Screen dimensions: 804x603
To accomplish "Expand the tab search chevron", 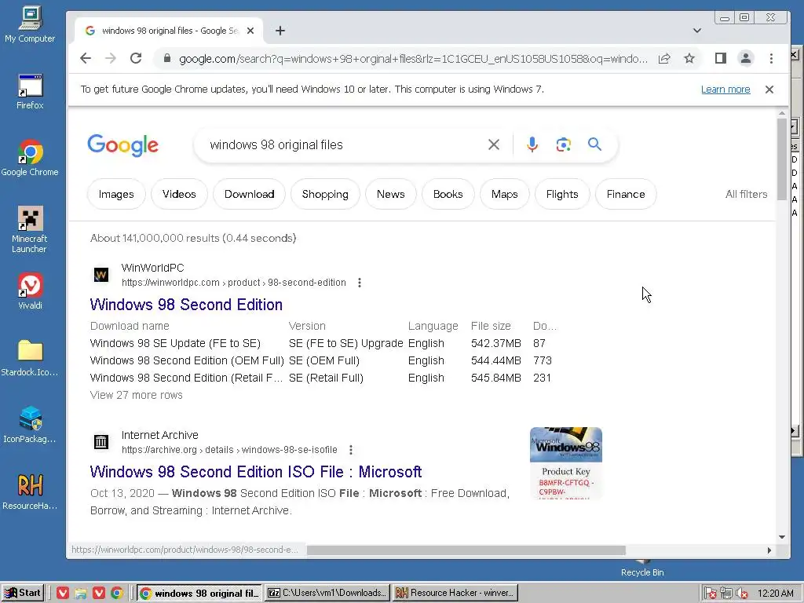I will (697, 31).
